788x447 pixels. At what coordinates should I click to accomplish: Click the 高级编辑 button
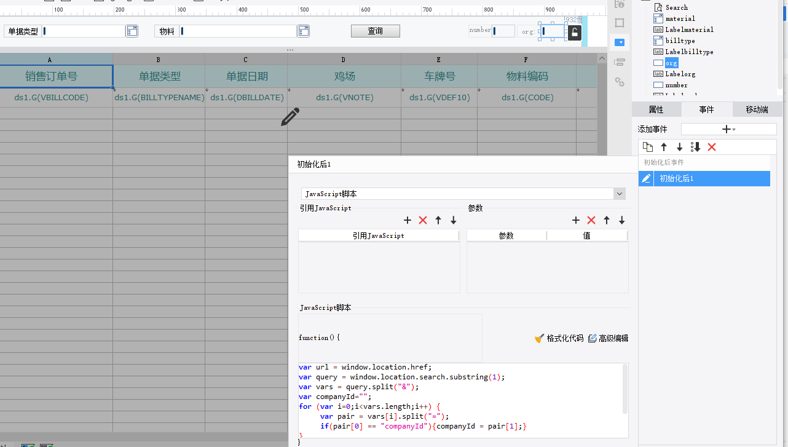pyautogui.click(x=609, y=338)
